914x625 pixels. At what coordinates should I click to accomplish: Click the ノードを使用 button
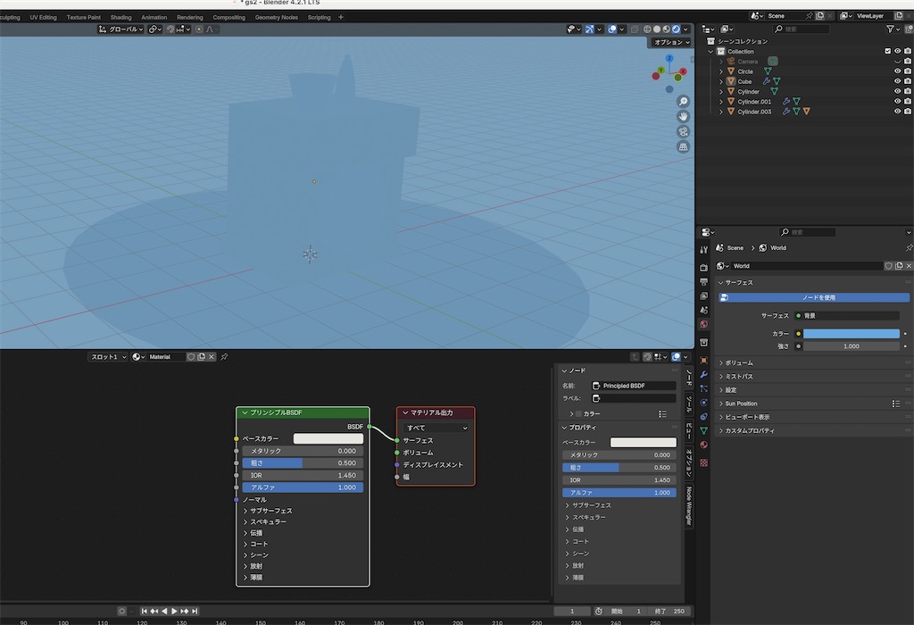click(x=814, y=297)
